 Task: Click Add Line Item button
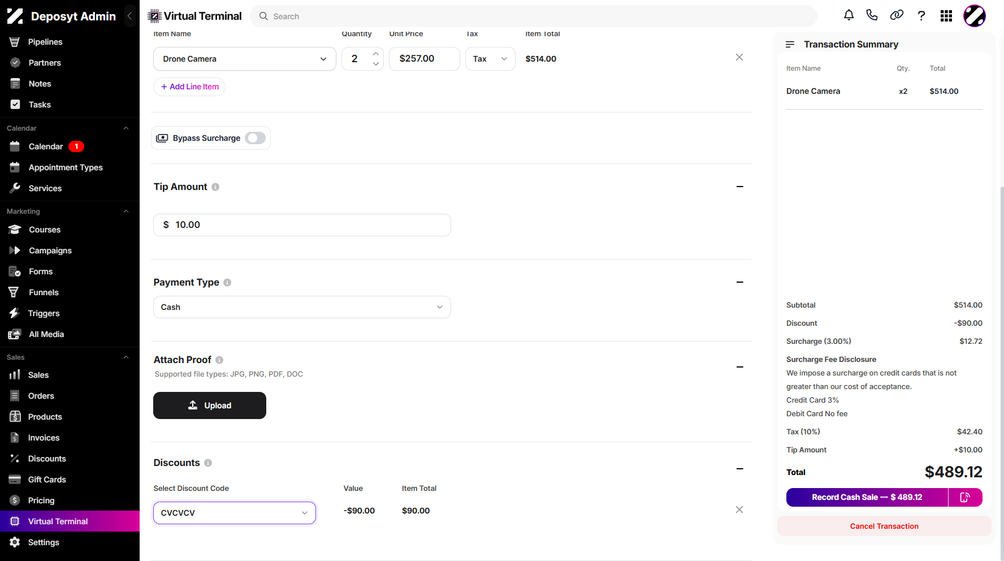coord(189,87)
